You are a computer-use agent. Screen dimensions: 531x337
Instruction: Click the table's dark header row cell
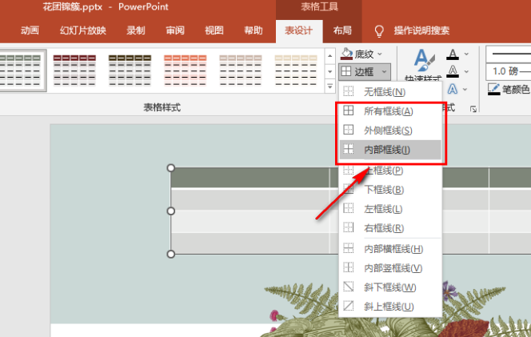coord(250,178)
